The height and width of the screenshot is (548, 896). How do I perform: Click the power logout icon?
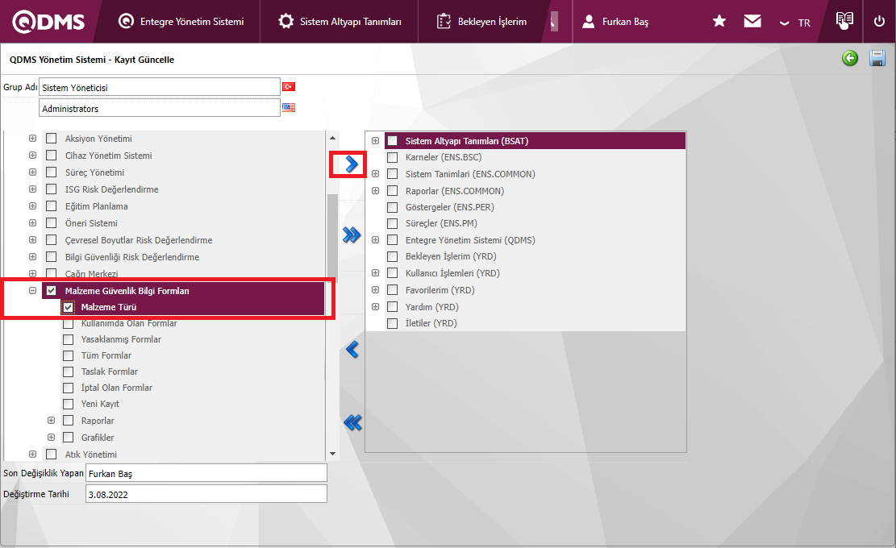pyautogui.click(x=879, y=21)
